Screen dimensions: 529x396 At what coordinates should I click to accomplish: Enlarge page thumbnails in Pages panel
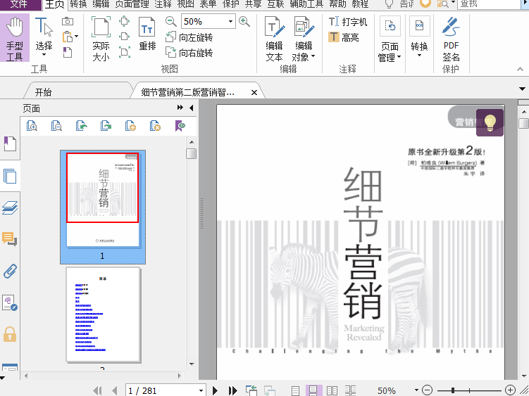click(32, 126)
